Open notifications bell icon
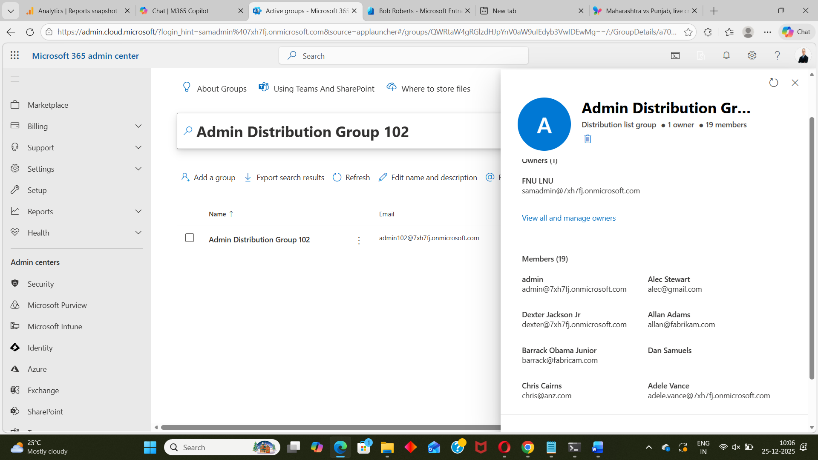Screen dimensions: 818x460 (726, 55)
